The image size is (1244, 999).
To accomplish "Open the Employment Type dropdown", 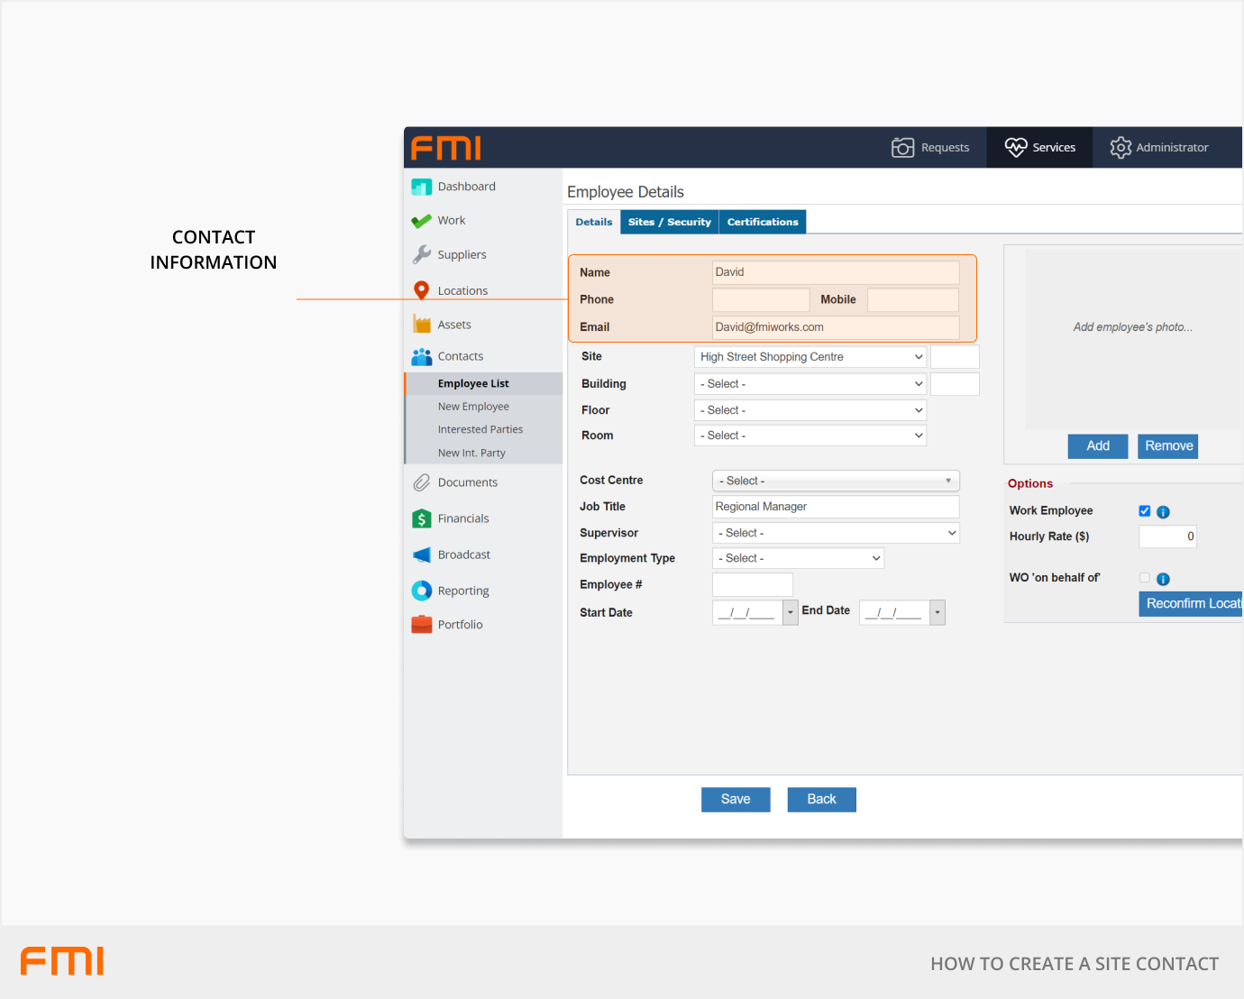I will (x=798, y=558).
